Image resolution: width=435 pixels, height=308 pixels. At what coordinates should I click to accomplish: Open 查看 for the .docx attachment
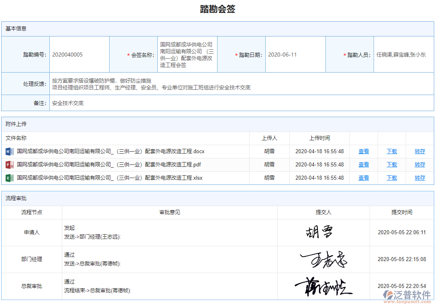tap(364, 151)
